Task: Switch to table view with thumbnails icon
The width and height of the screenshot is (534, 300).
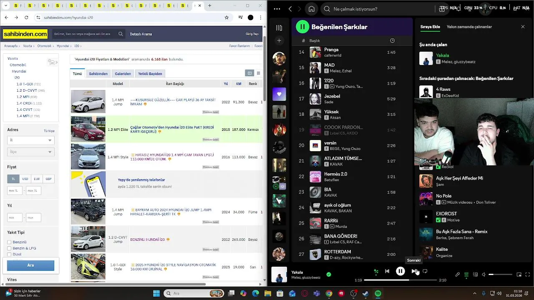Action: point(249,73)
